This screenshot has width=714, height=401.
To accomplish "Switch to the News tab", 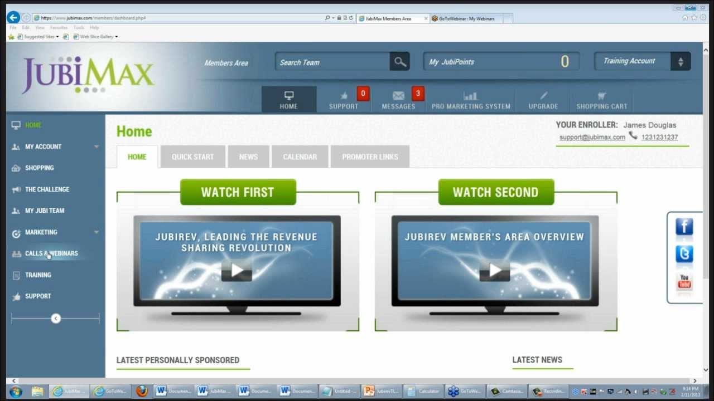I will coord(249,157).
